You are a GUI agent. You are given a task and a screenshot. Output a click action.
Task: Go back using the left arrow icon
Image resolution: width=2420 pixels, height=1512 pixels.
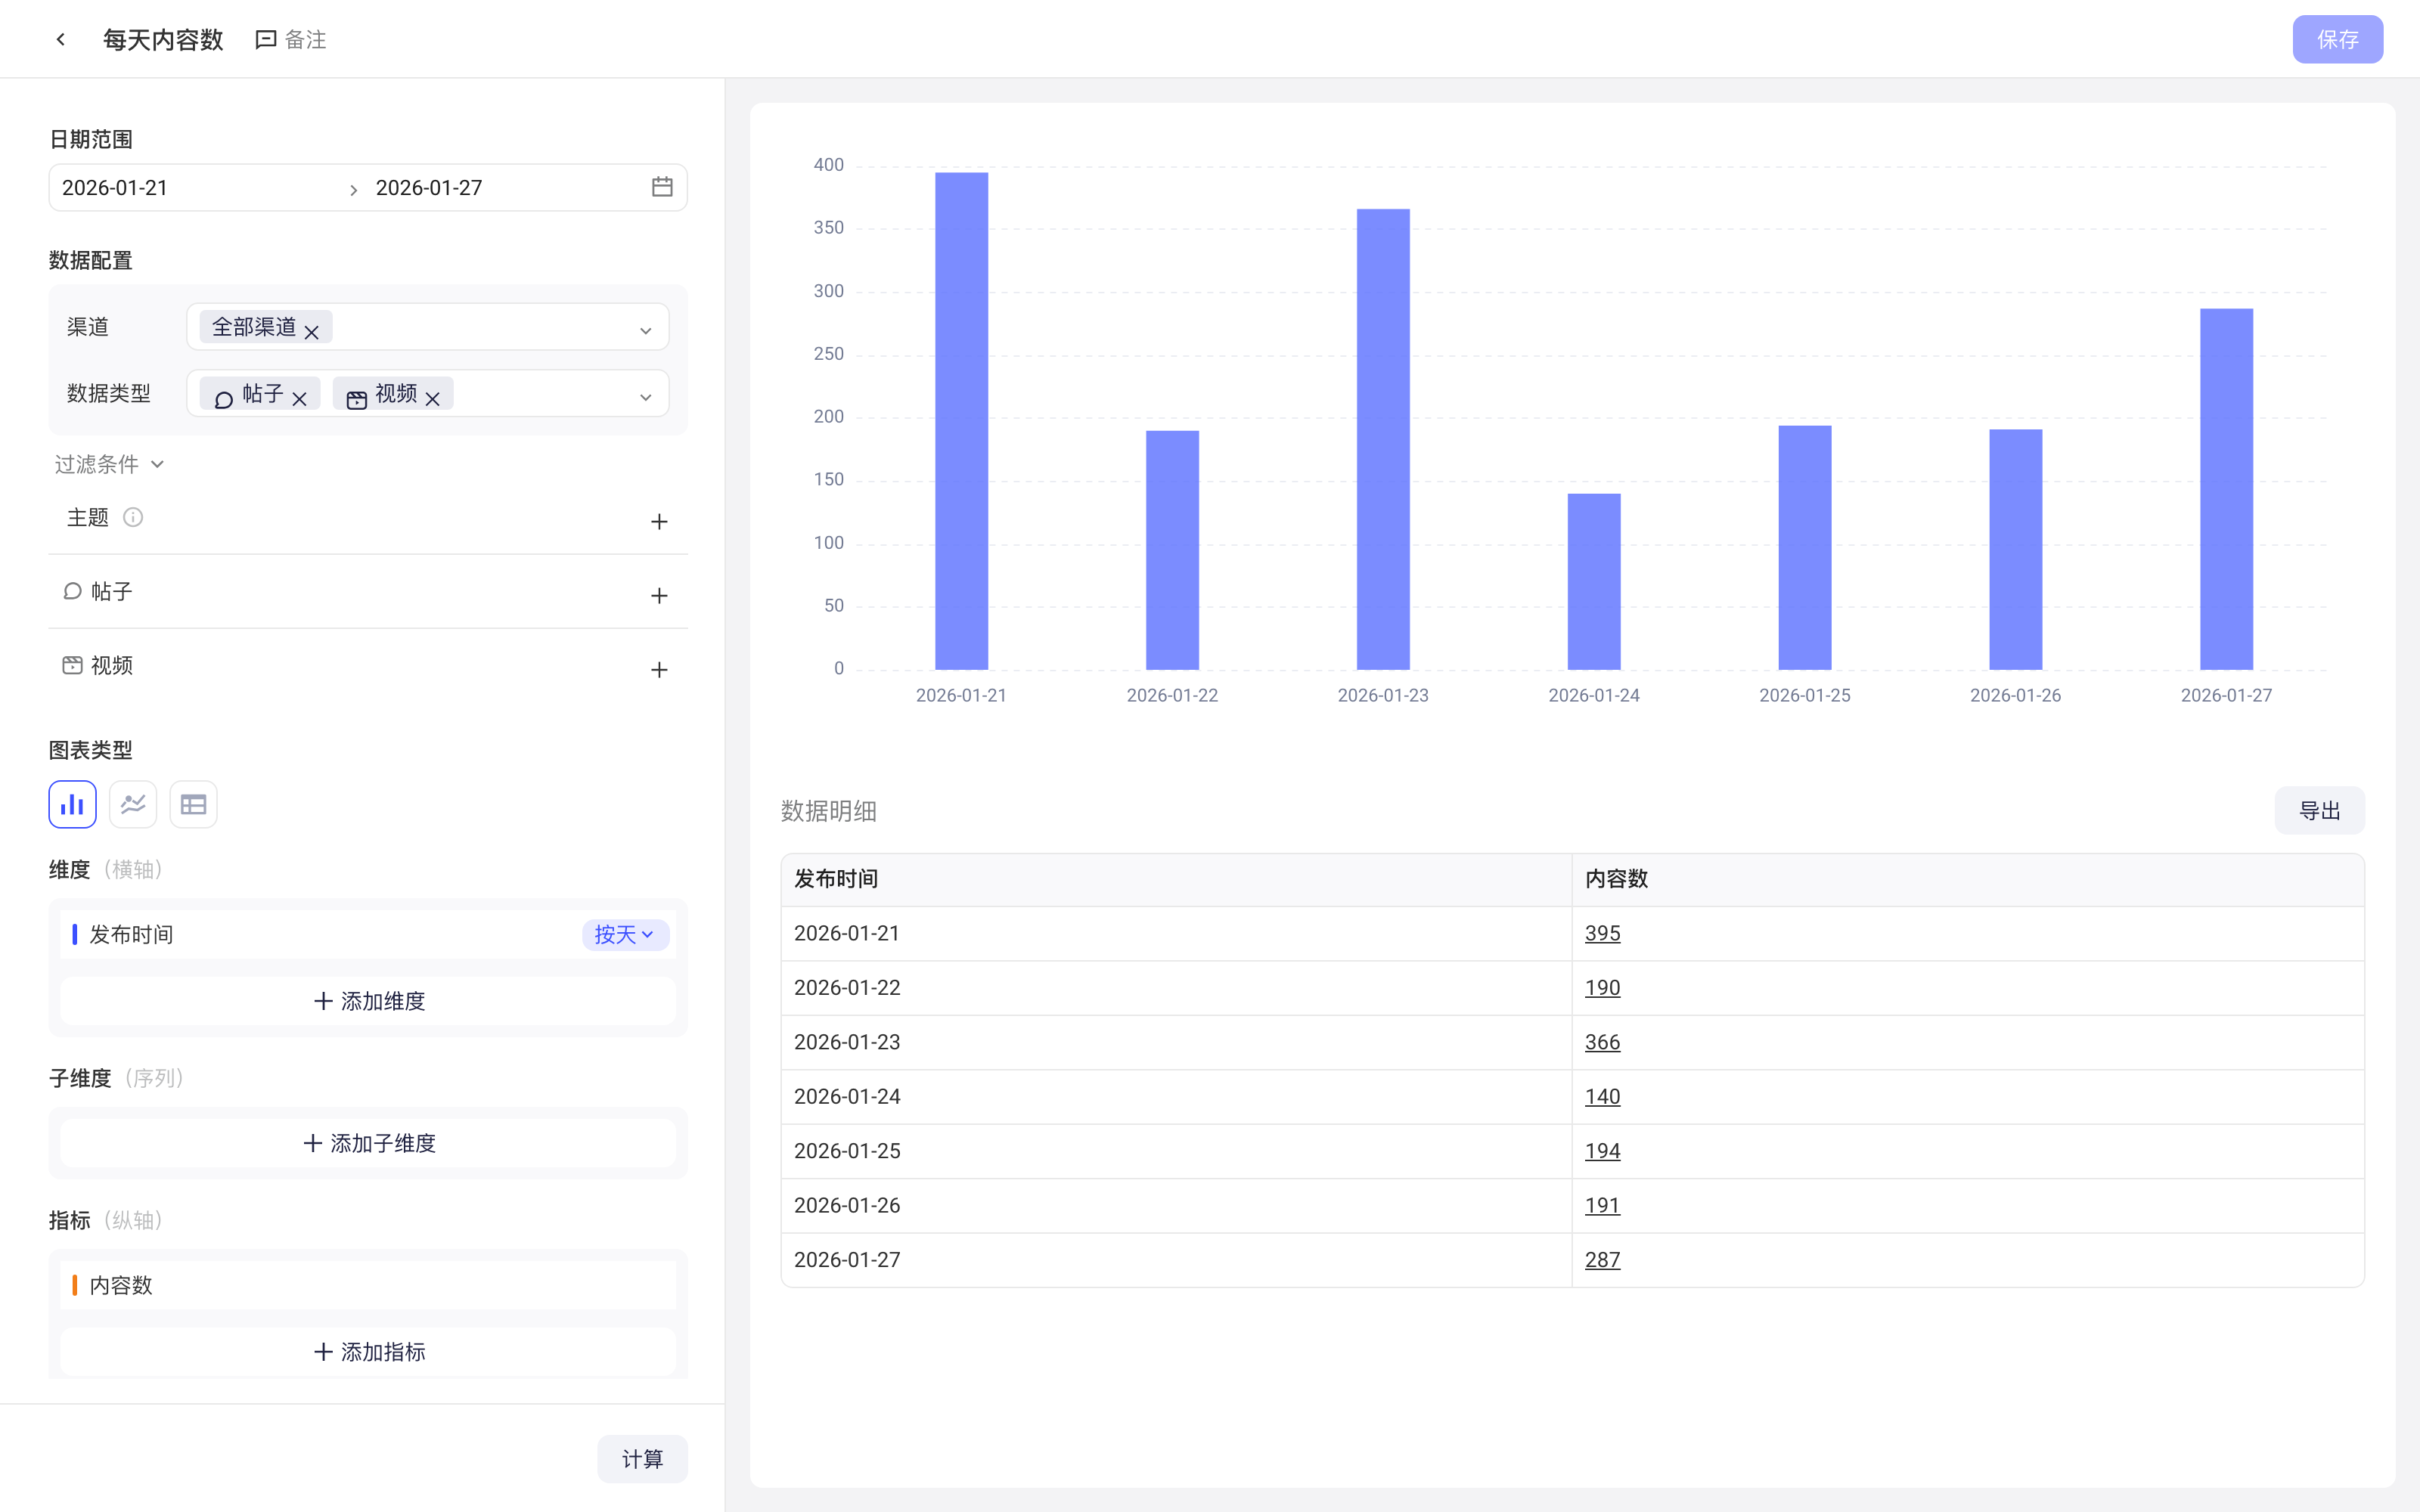click(61, 39)
